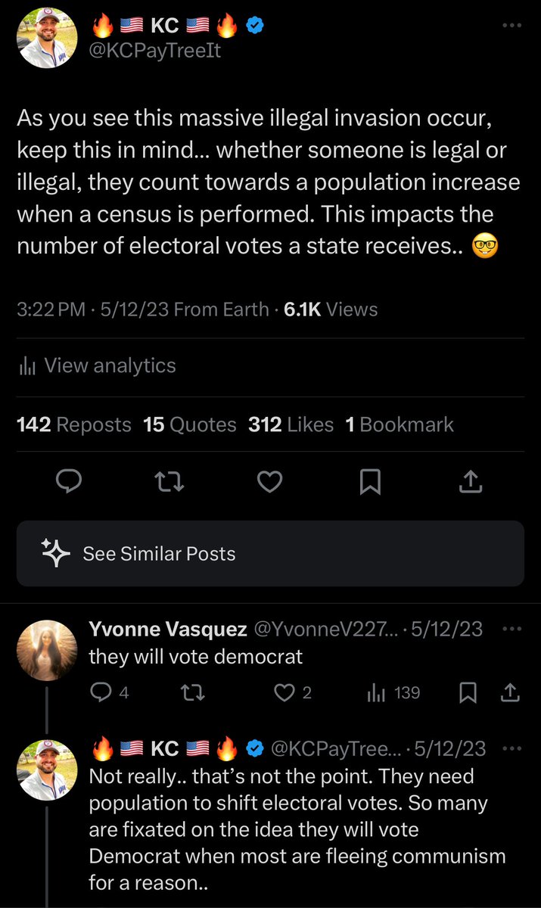541x908 pixels.
Task: Open three-dot menu on KC's reply
Action: [x=512, y=748]
